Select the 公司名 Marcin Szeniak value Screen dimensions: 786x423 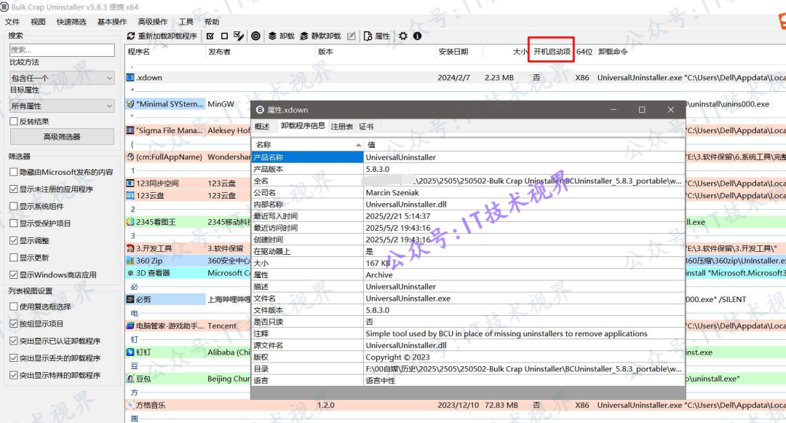tap(392, 192)
